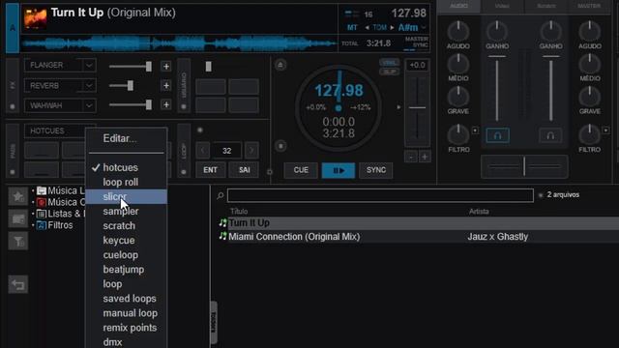Image resolution: width=619 pixels, height=348 pixels.
Task: Click the stop button left of jog
Action: click(280, 146)
